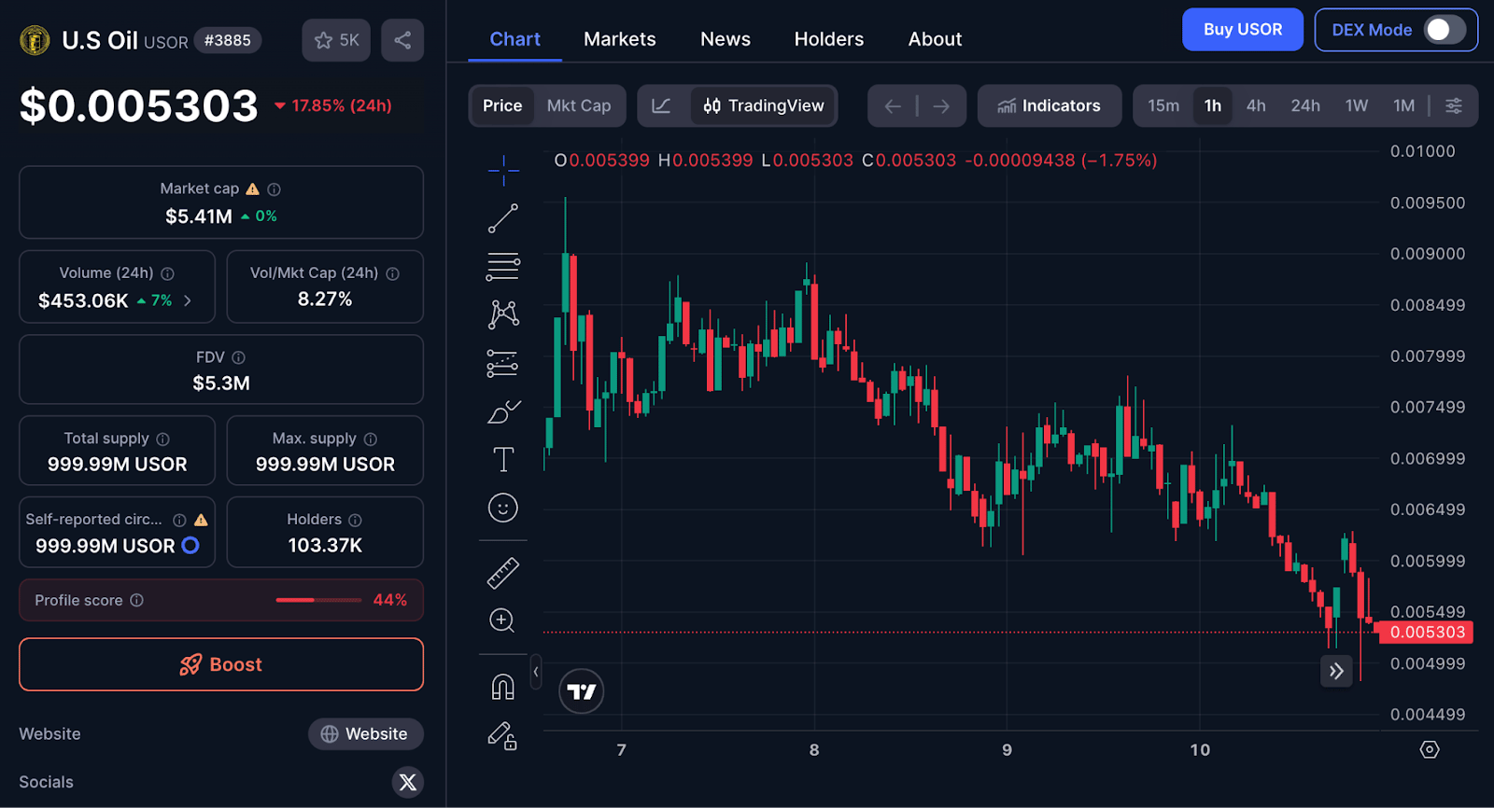Collapse the drawing toolbar side handle

[536, 671]
